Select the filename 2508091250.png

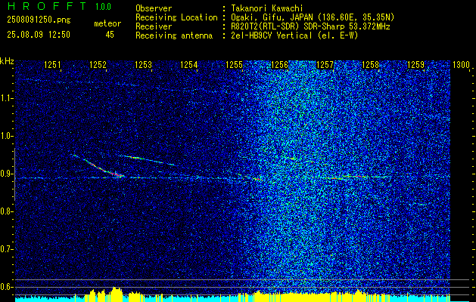pyautogui.click(x=39, y=20)
